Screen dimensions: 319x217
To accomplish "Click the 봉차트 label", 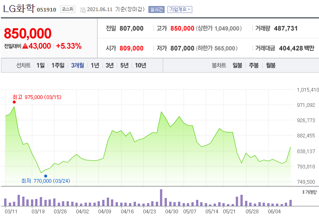I will pyautogui.click(x=219, y=65).
